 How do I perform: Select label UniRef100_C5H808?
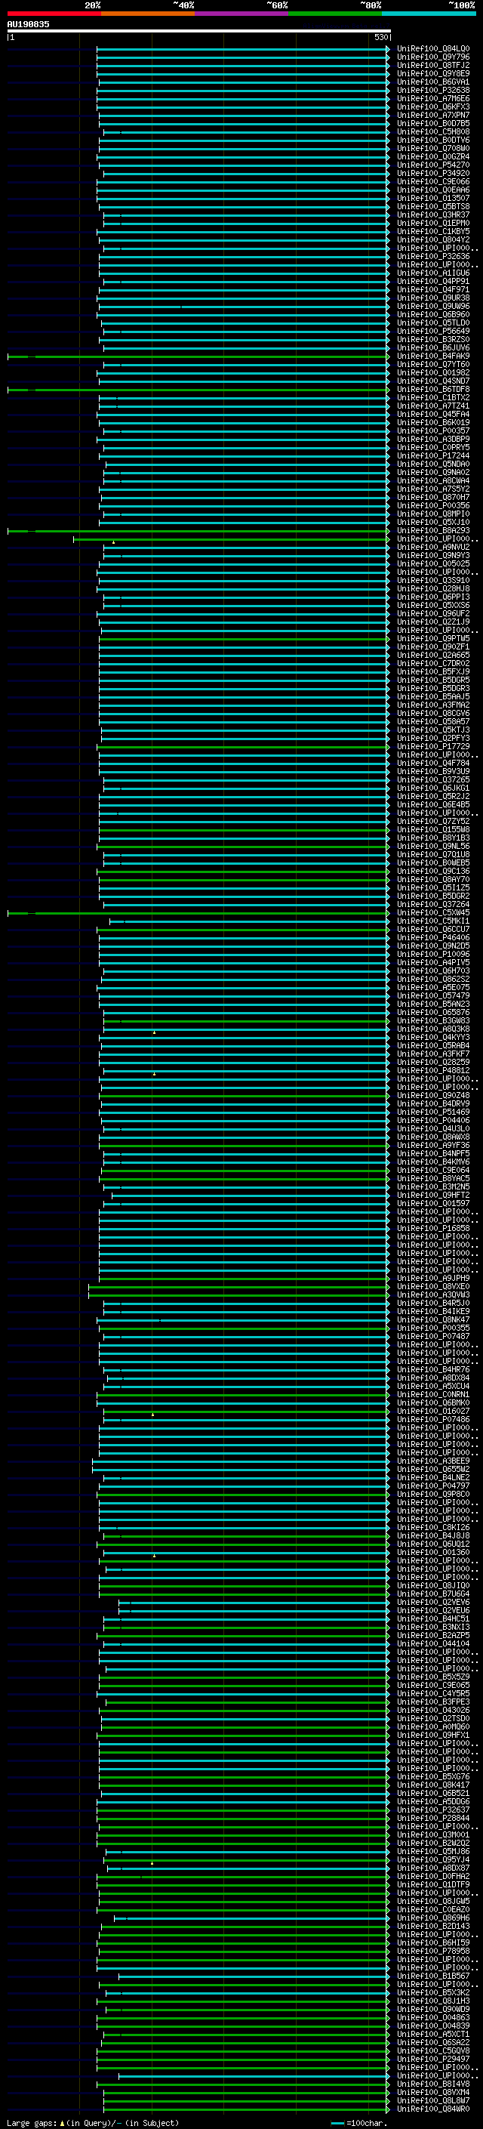click(433, 132)
